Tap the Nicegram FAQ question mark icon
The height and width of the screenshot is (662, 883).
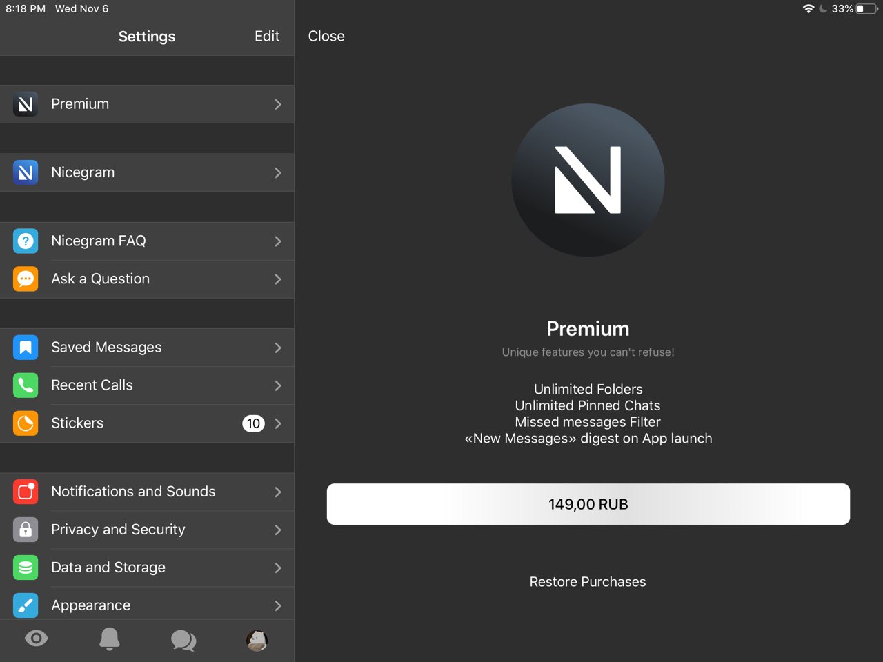[26, 241]
